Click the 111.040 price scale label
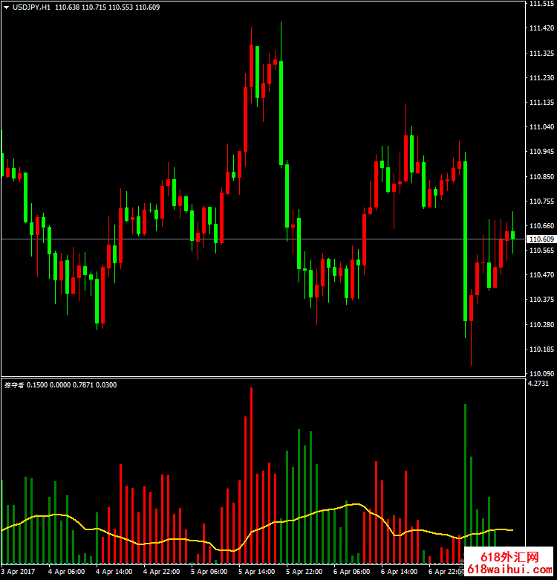 pos(540,127)
